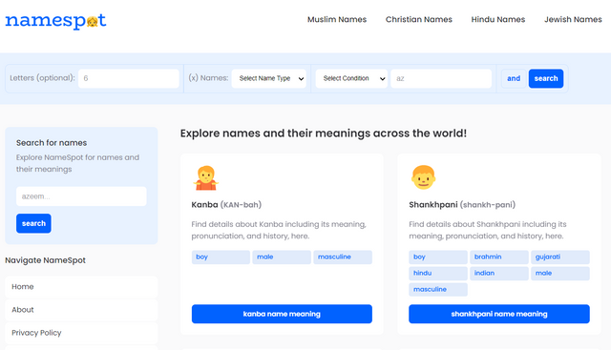Click the Kanba description text
Screen dimensions: 611x350
coord(279,230)
